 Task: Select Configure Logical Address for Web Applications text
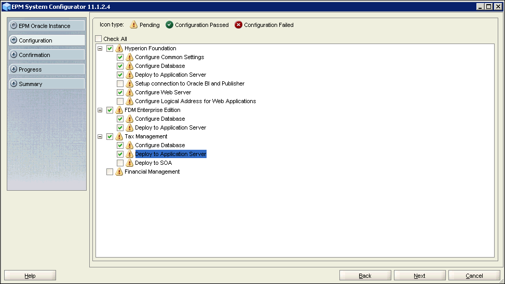click(x=196, y=101)
